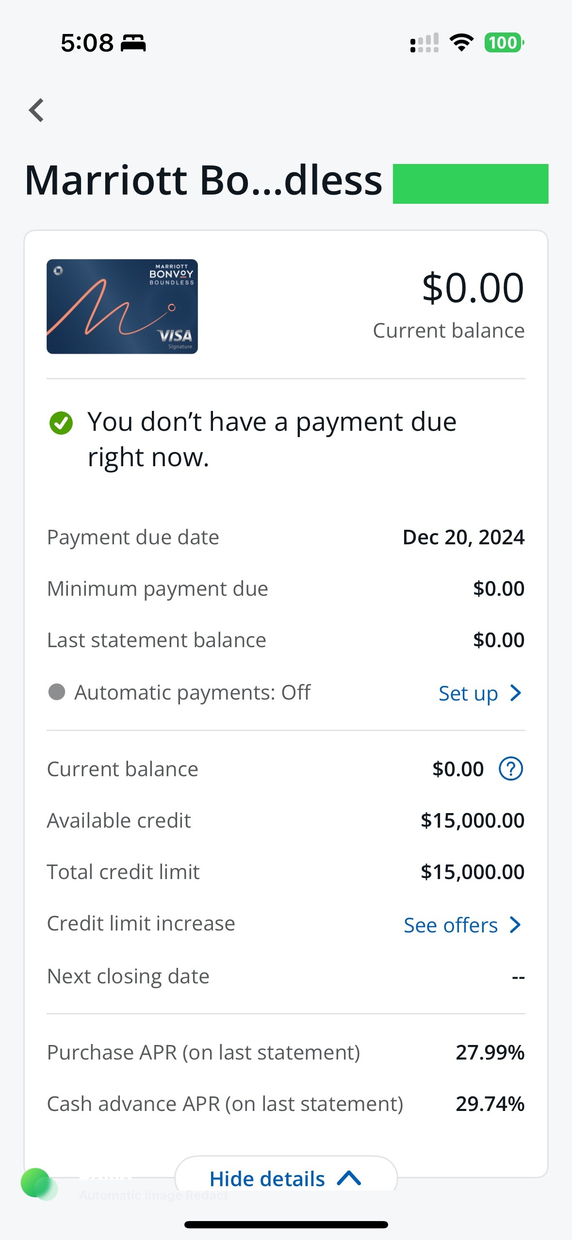Tap the green checkmark payment status icon
572x1240 pixels.
coord(61,423)
